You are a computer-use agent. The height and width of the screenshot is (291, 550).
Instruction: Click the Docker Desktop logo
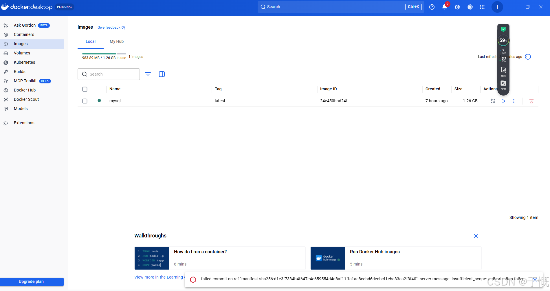tap(27, 7)
